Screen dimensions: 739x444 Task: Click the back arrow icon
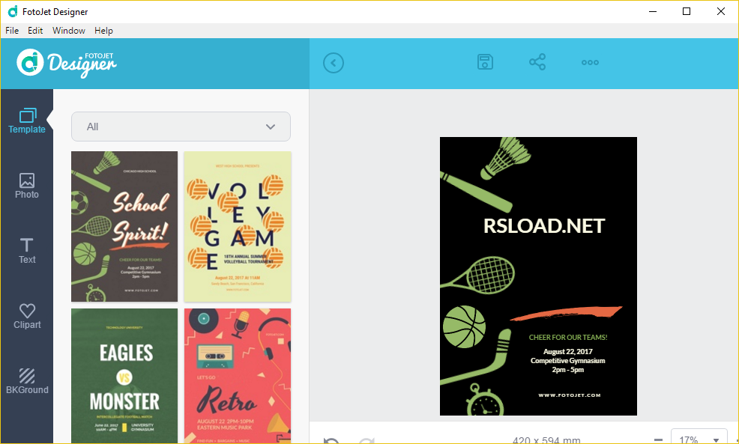coord(334,63)
